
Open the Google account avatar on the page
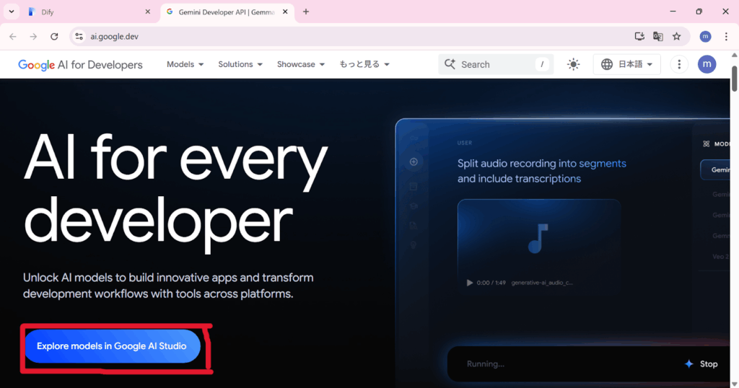(x=707, y=64)
